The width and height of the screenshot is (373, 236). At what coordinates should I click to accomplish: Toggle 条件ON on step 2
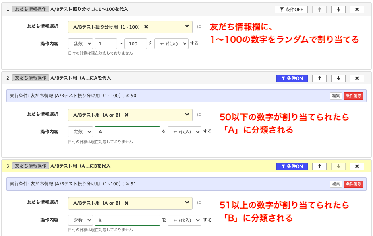point(292,78)
